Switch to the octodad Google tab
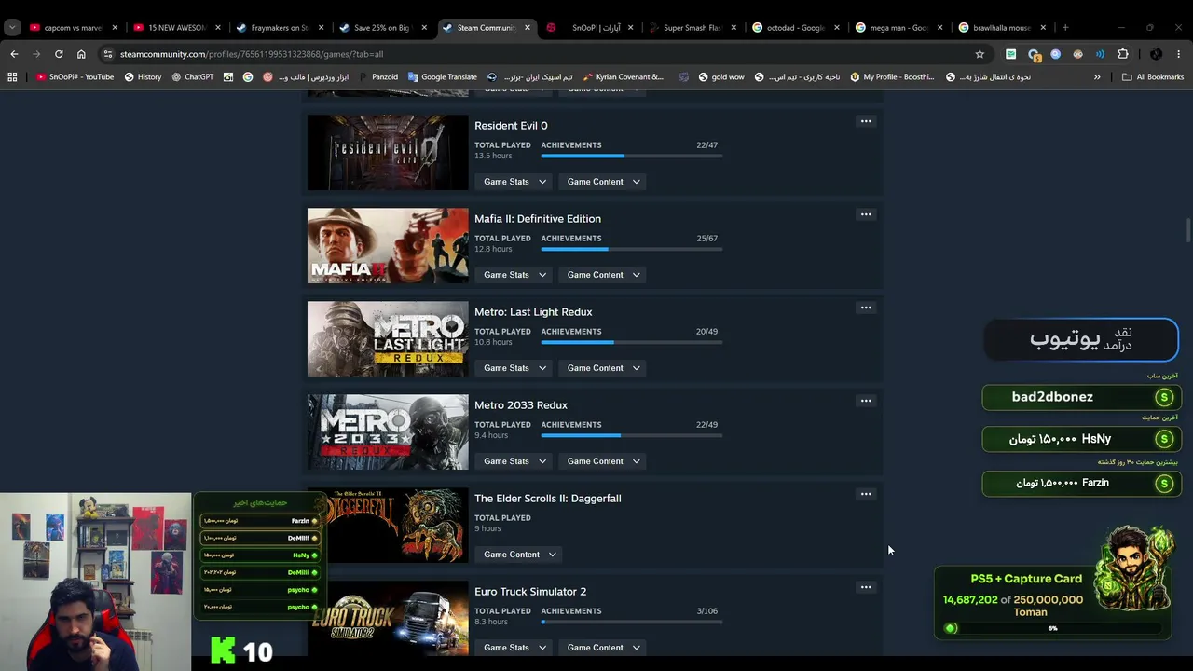The height and width of the screenshot is (671, 1193). 796,28
